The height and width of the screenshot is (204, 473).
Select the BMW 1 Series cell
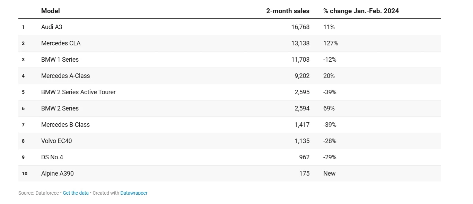click(x=60, y=60)
